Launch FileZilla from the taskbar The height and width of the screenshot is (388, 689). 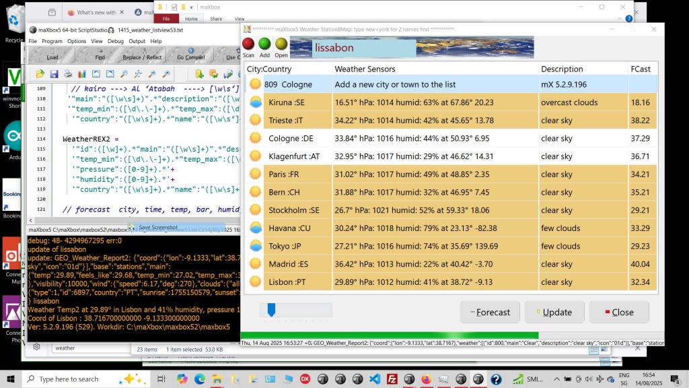click(391, 379)
